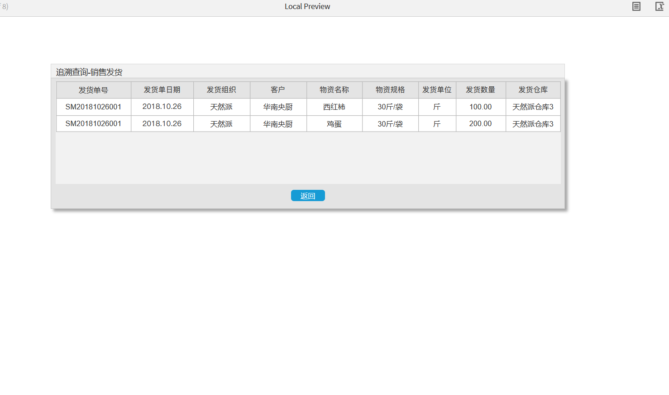Click the quantity 100.00 cell

[481, 107]
